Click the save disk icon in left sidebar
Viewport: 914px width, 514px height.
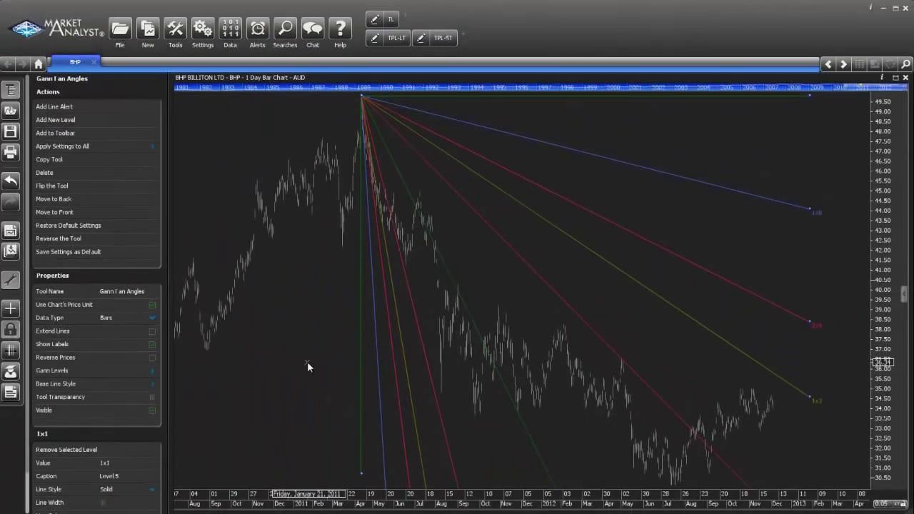click(x=10, y=131)
